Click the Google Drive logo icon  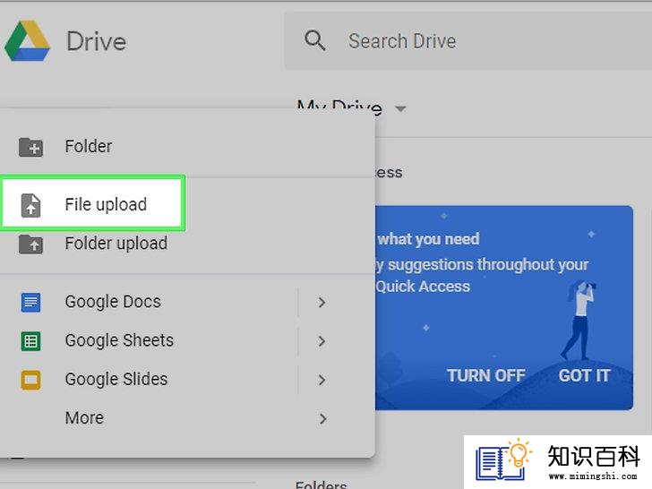tap(27, 41)
